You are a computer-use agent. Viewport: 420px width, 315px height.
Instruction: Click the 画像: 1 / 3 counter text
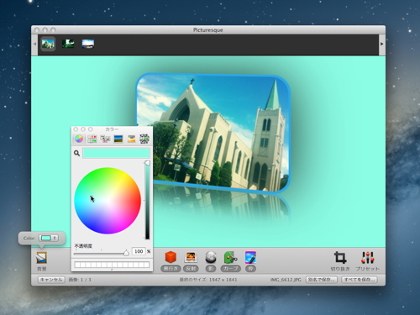click(80, 280)
